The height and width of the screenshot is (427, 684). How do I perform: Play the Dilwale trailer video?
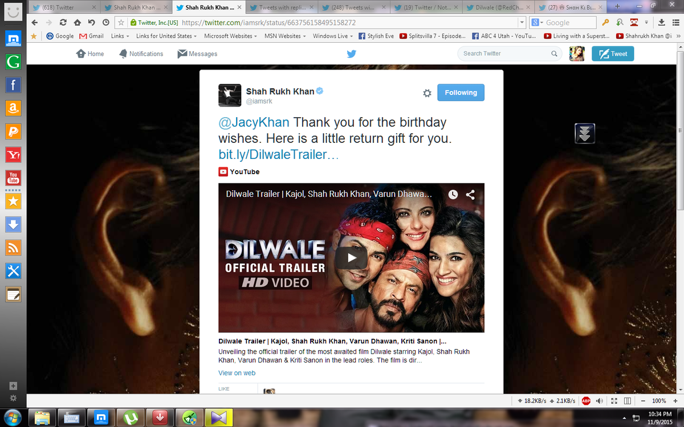351,257
